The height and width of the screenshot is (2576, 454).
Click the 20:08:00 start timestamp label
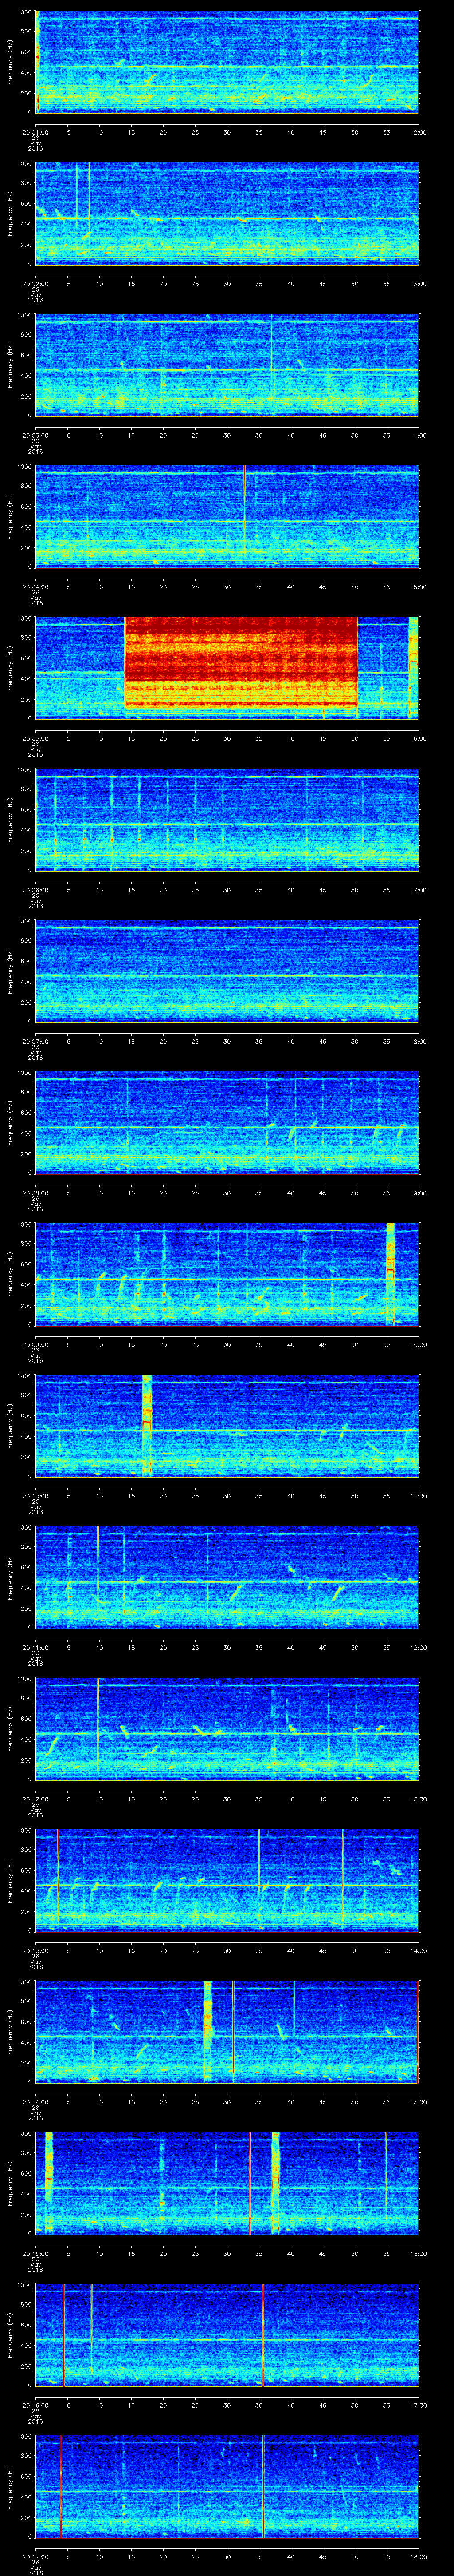35,1193
